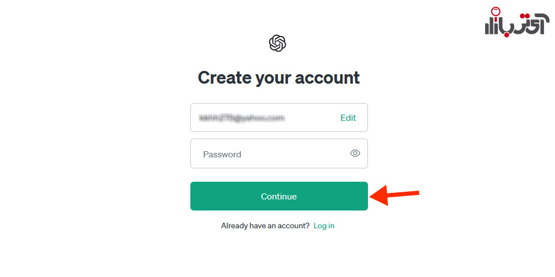Click the tail of the red arrow
This screenshot has height=277, width=555.
point(415,193)
